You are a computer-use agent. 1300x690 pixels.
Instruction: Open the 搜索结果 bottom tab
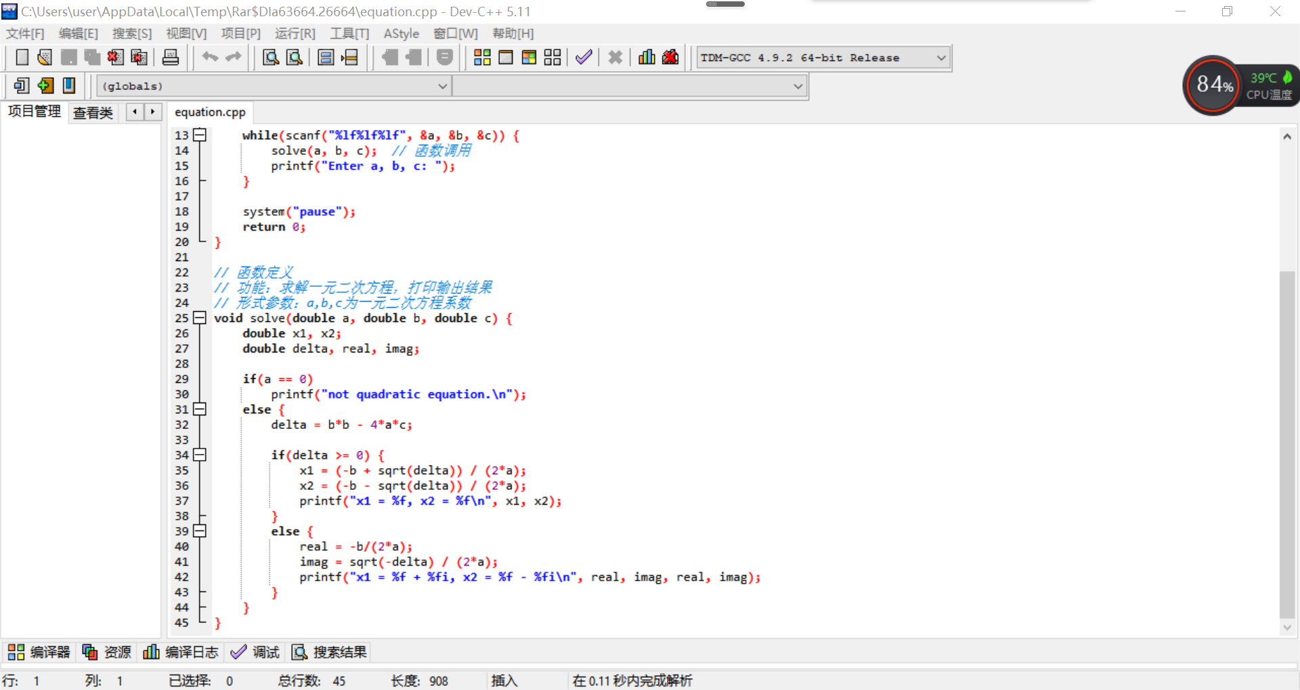pyautogui.click(x=329, y=652)
